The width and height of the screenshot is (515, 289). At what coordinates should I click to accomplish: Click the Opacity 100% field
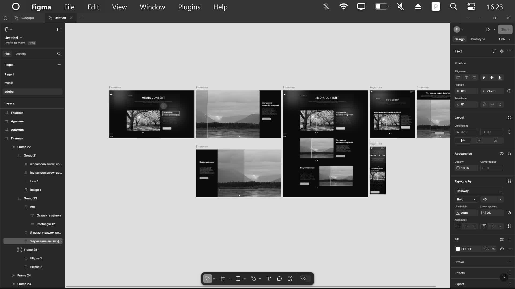pos(466,168)
